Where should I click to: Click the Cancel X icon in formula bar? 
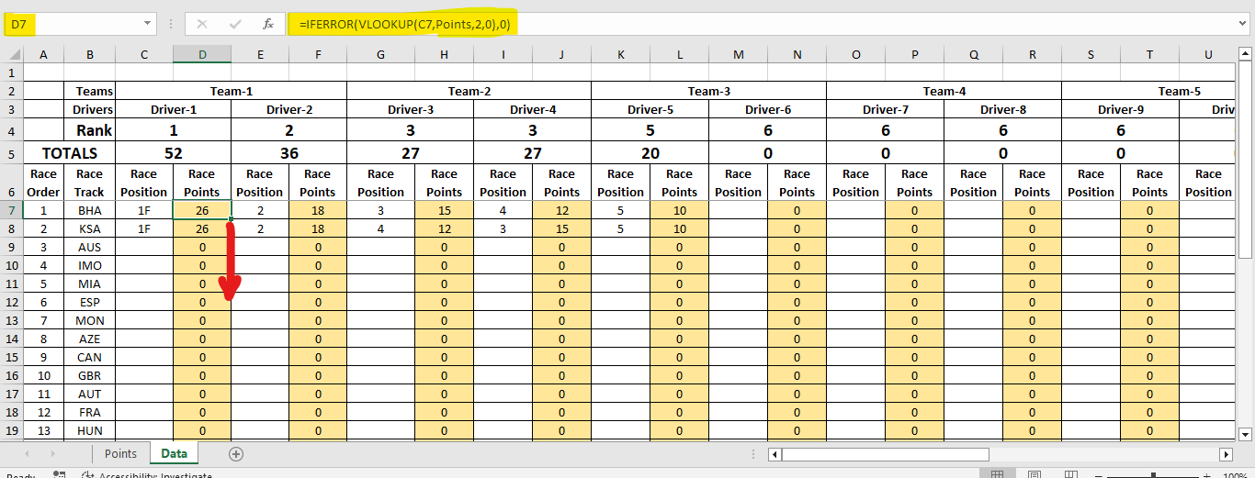202,25
